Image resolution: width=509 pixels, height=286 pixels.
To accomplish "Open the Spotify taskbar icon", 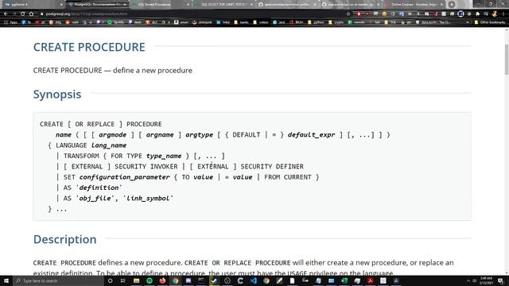I will [149, 280].
